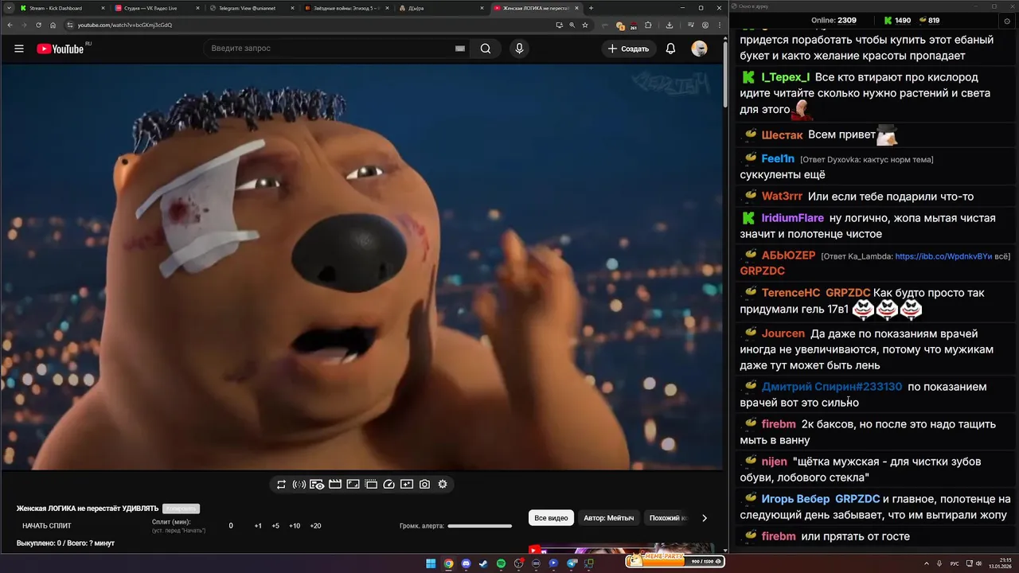
Task: Click the gray button beside the video title
Action: (x=181, y=509)
